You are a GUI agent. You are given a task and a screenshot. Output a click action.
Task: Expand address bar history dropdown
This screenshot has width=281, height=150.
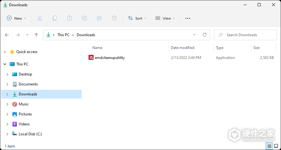coord(194,35)
